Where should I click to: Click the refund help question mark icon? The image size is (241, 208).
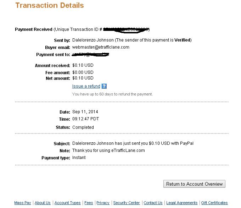104,86
